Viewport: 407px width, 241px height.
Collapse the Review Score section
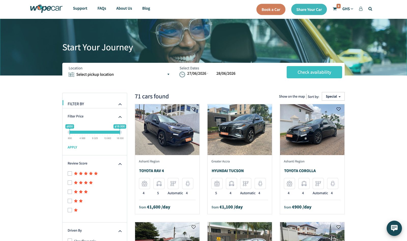pos(120,164)
